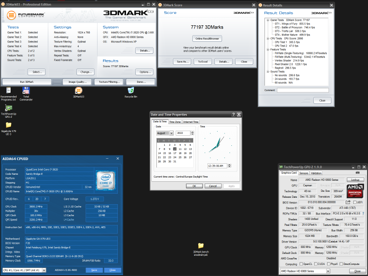368x276 pixels.
Task: Click the GPU-Z screenshot camera icon
Action: click(x=357, y=173)
